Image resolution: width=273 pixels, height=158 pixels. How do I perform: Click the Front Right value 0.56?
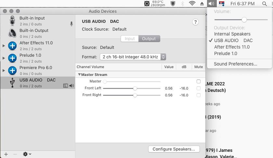[x=169, y=95]
